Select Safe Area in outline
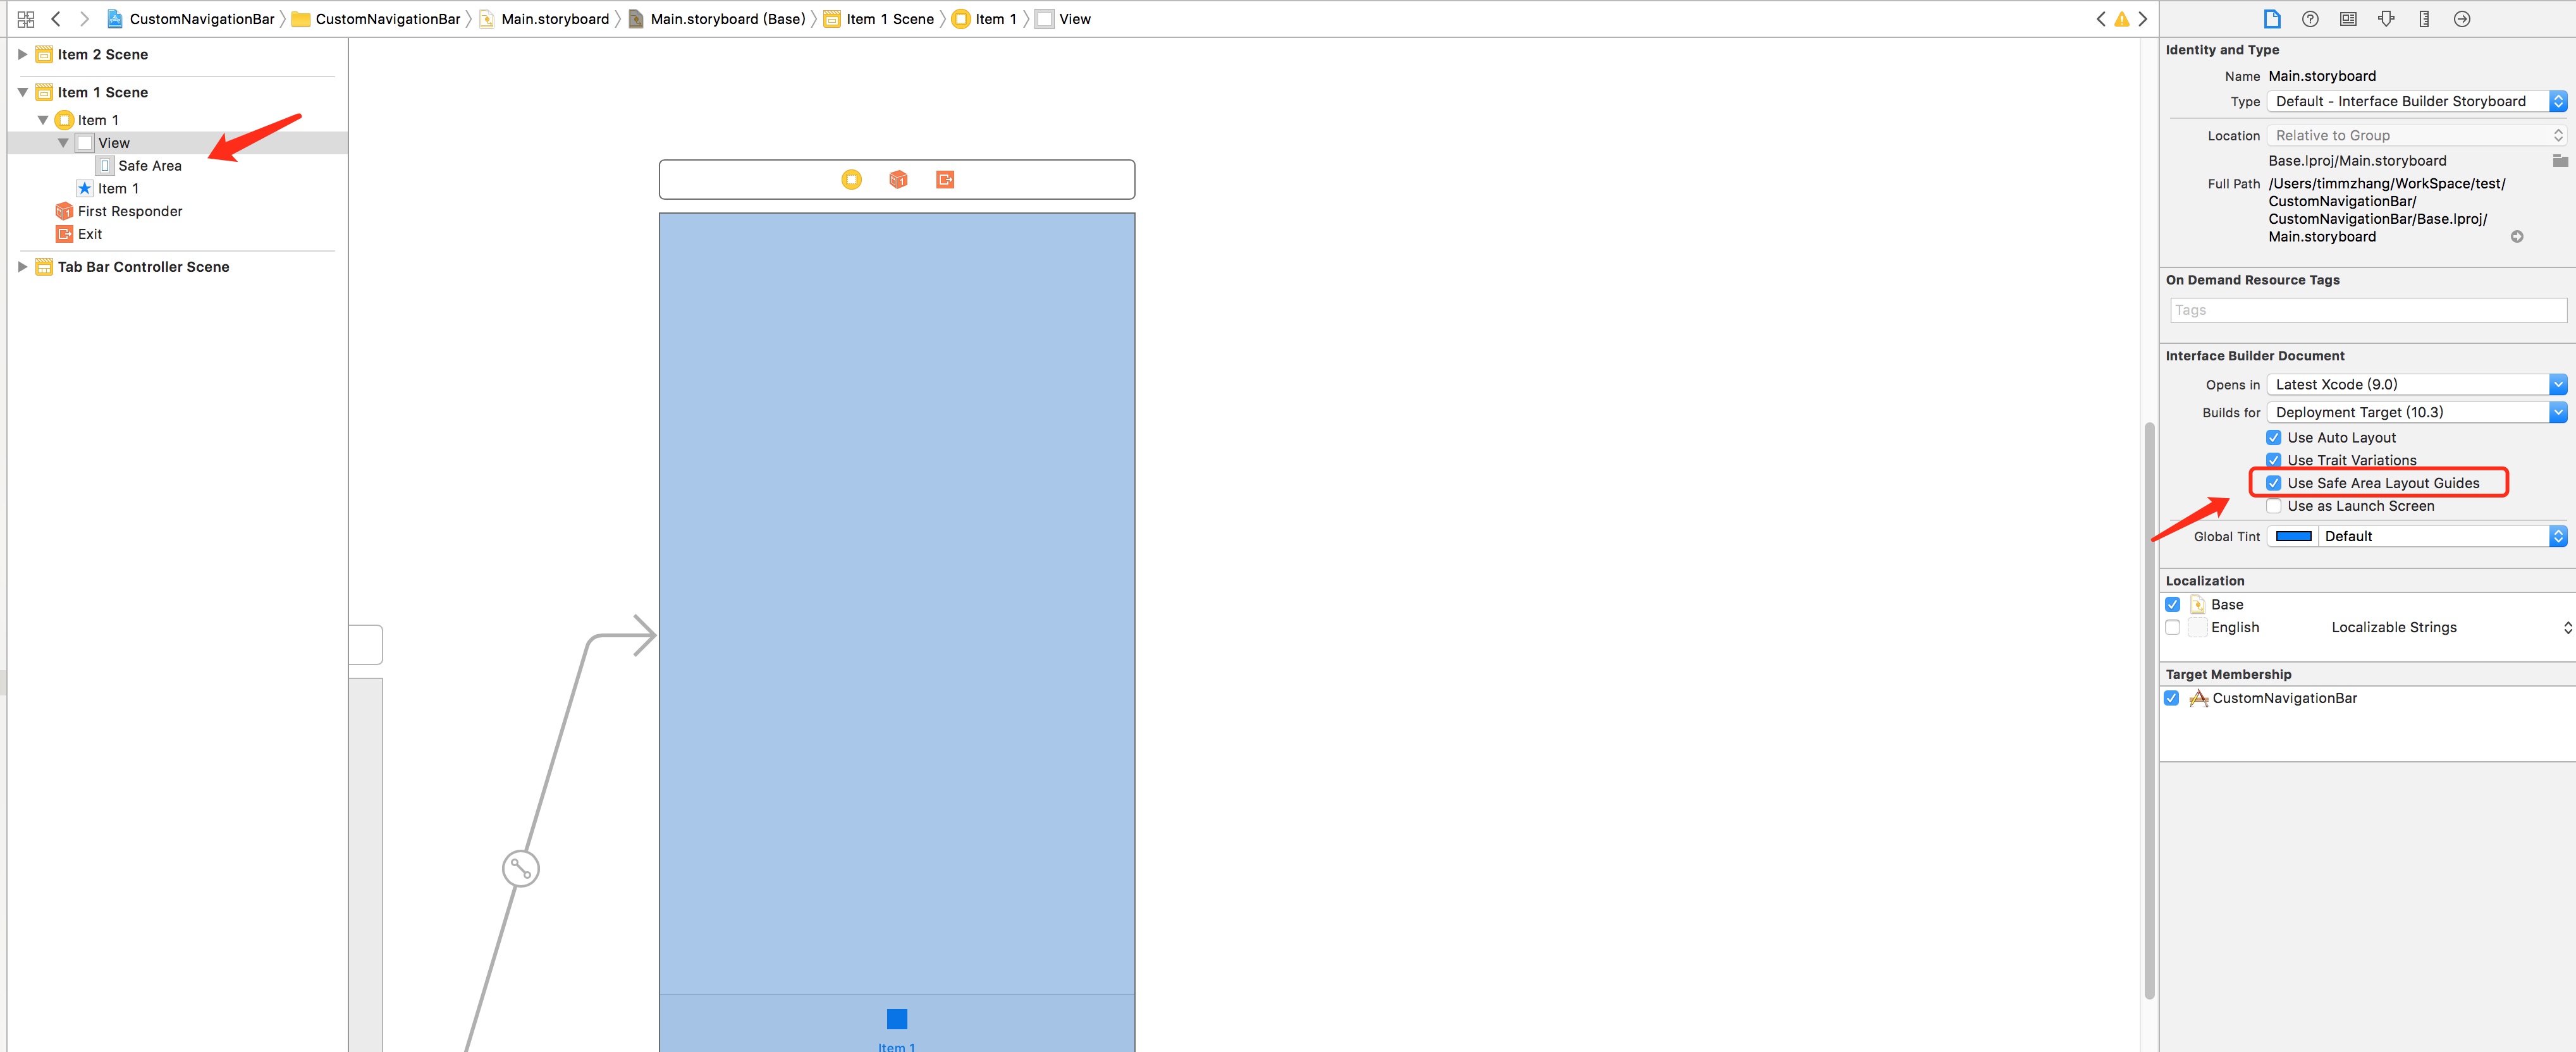The height and width of the screenshot is (1052, 2576). click(149, 166)
